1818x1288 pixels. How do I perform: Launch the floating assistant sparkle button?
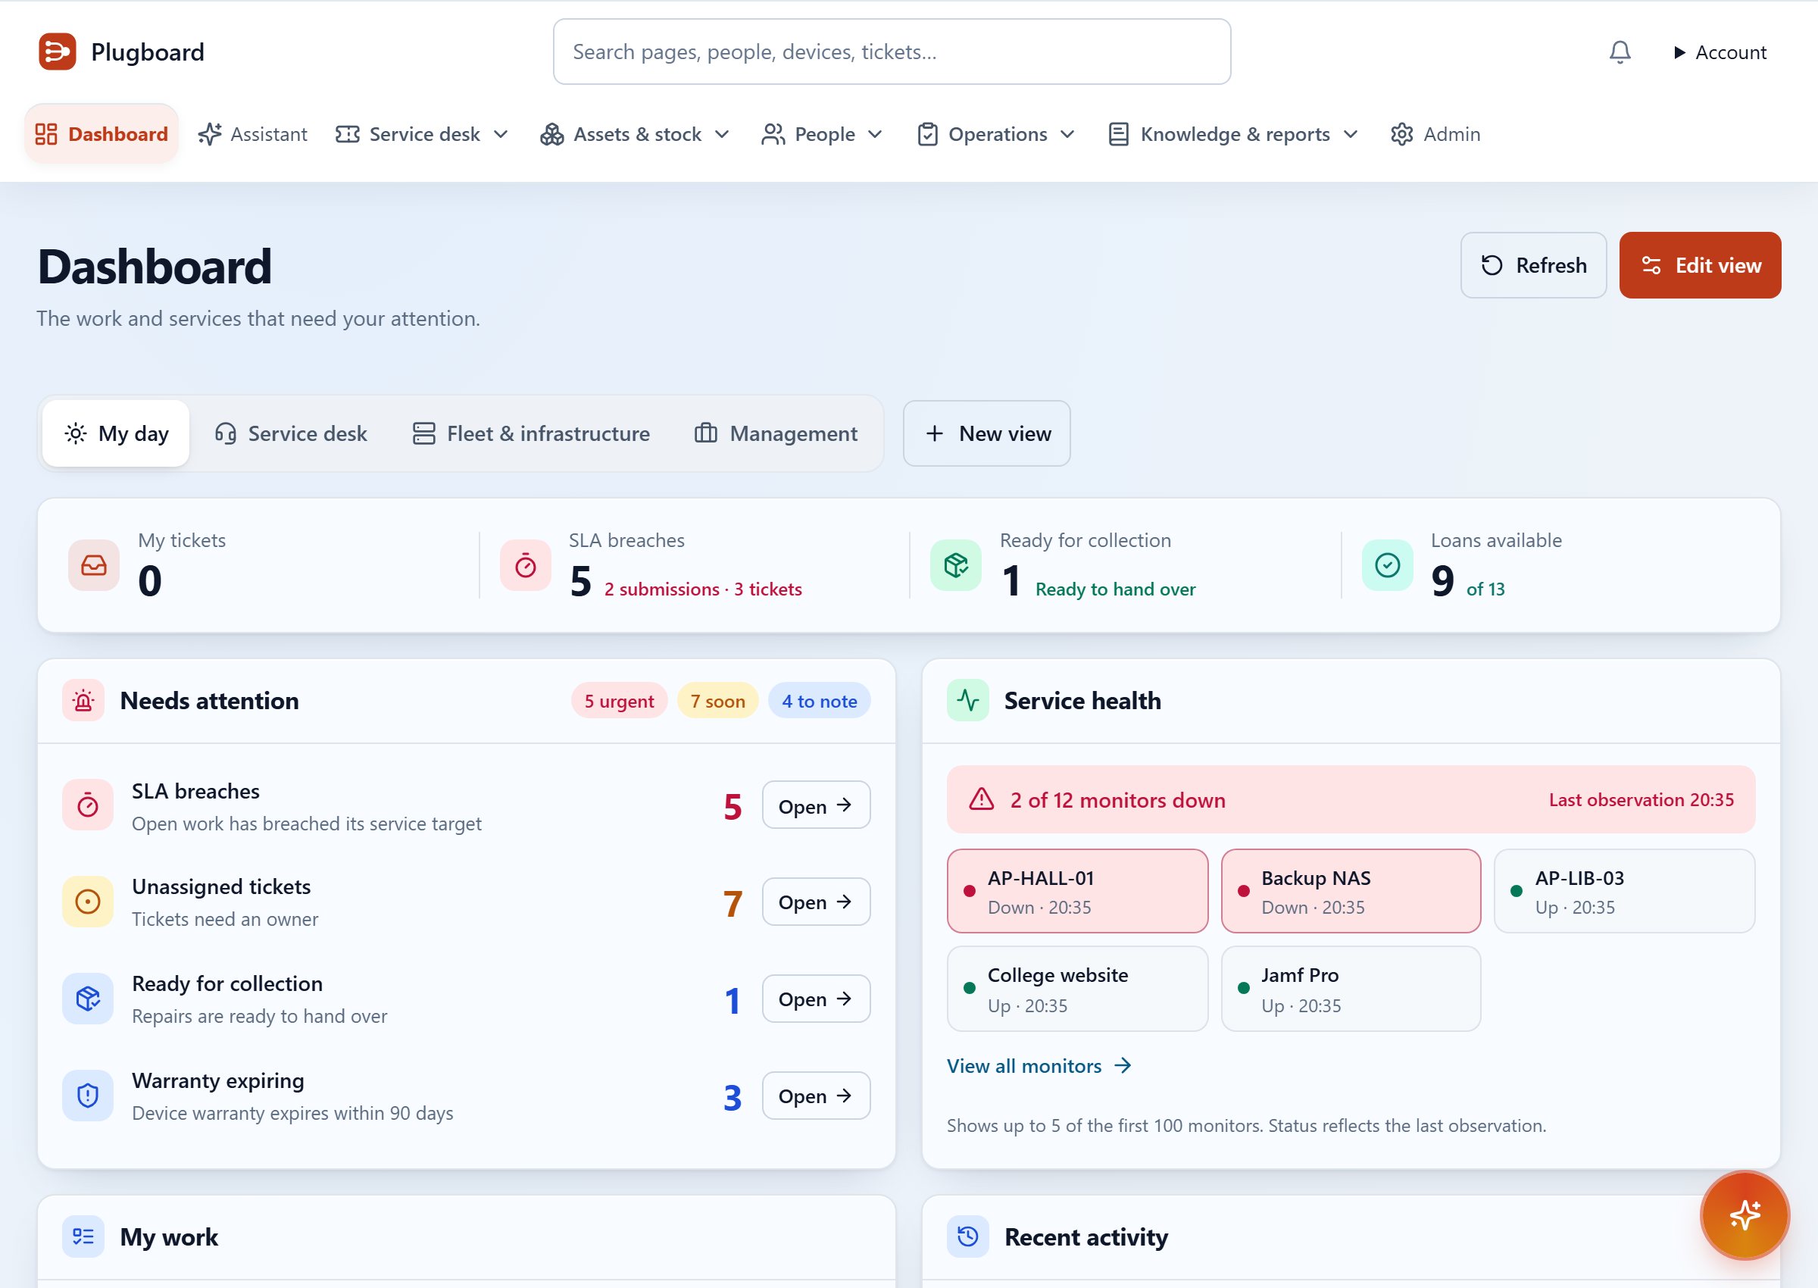pyautogui.click(x=1745, y=1215)
